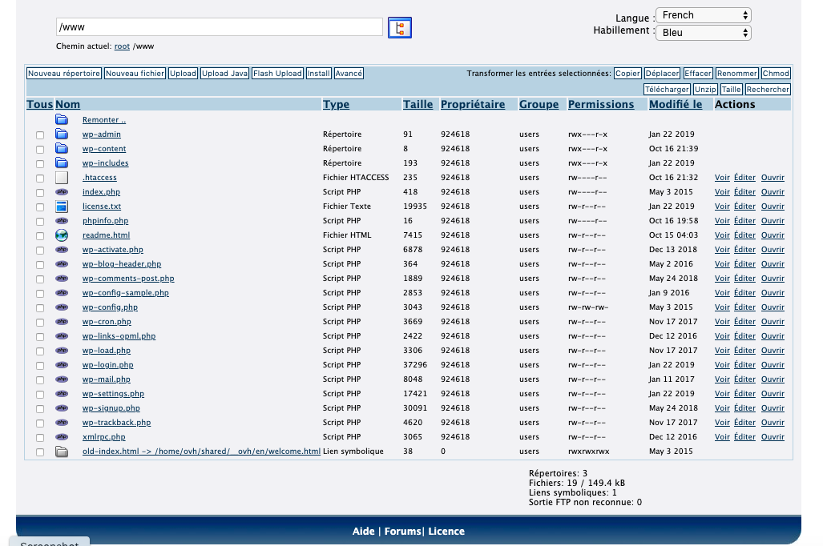Click the wp-content folder icon

coord(62,149)
